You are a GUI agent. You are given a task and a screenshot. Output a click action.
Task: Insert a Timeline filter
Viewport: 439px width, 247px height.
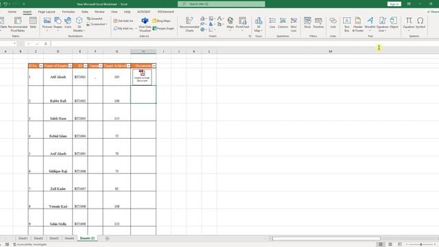click(x=318, y=23)
